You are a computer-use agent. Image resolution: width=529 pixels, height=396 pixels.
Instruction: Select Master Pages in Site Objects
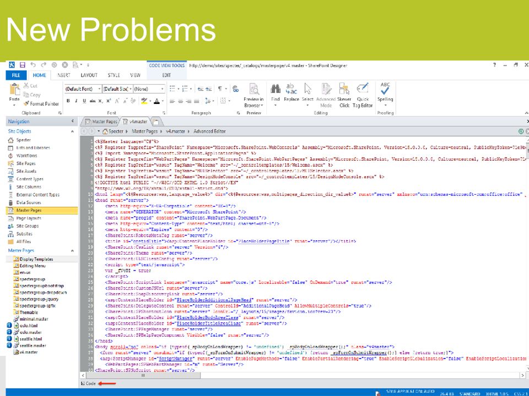tap(42, 210)
